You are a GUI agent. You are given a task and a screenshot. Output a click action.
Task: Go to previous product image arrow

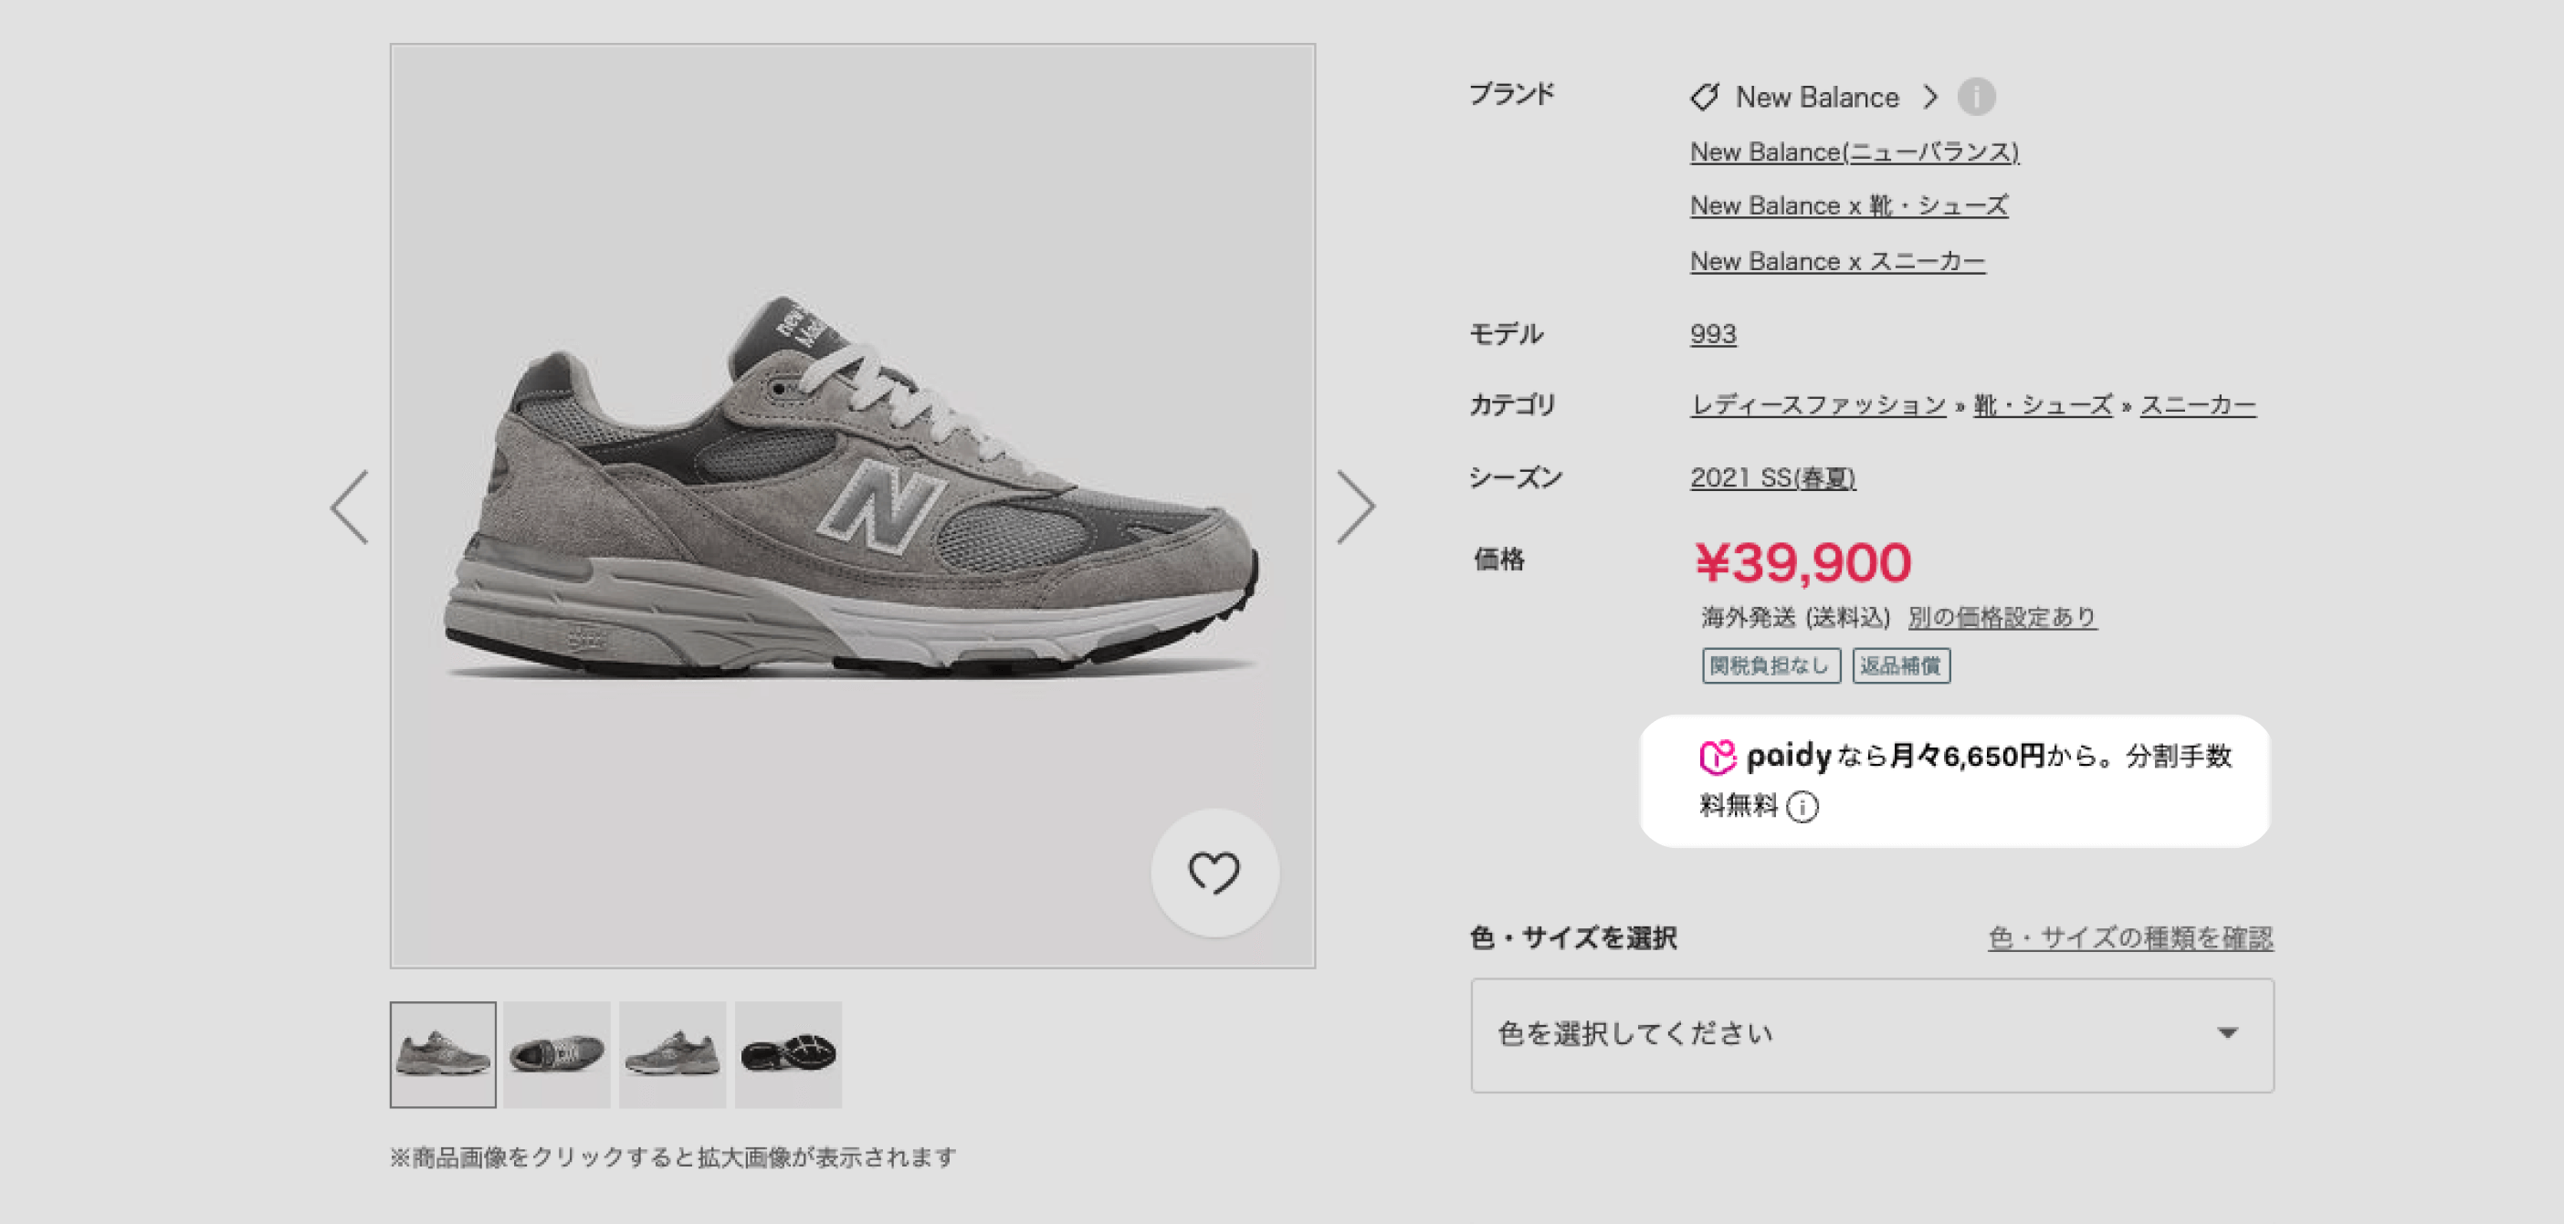point(350,507)
